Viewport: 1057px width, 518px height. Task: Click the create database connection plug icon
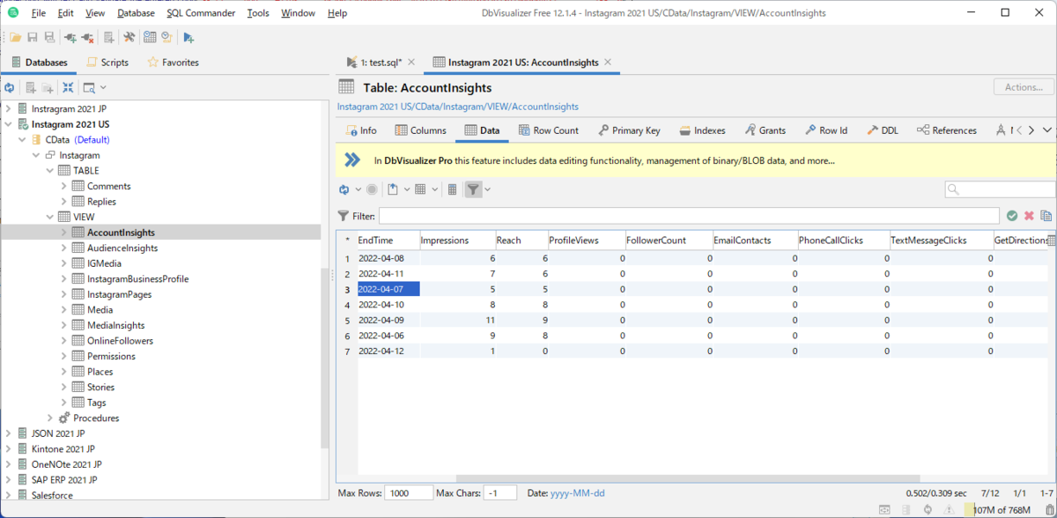tap(70, 38)
